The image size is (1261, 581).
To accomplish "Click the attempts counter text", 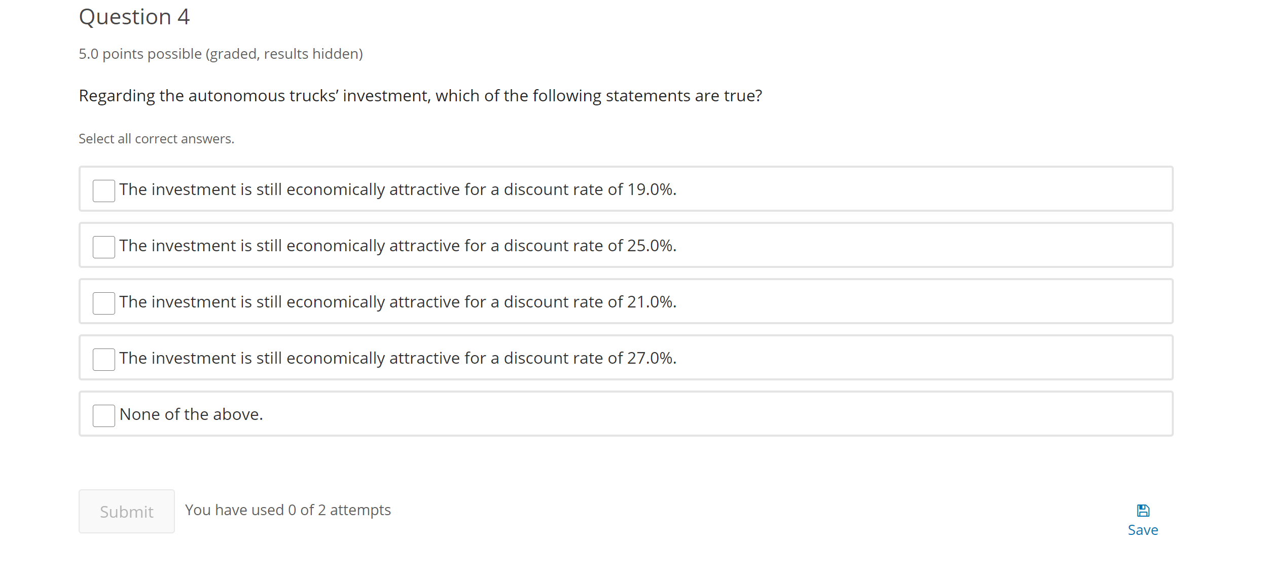I will coord(288,510).
